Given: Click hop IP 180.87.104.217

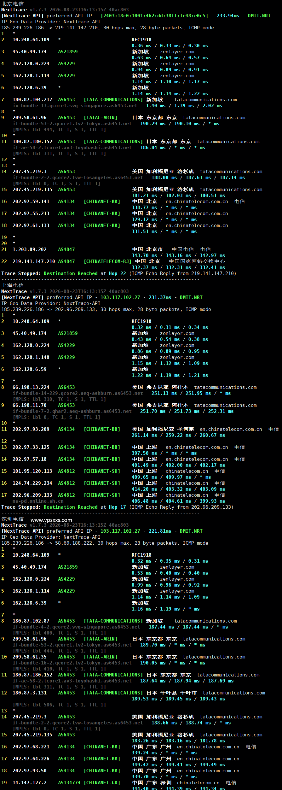Looking at the screenshot, I should (x=32, y=100).
